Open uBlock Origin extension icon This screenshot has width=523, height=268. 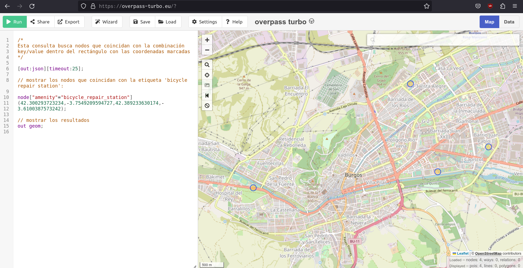click(490, 6)
